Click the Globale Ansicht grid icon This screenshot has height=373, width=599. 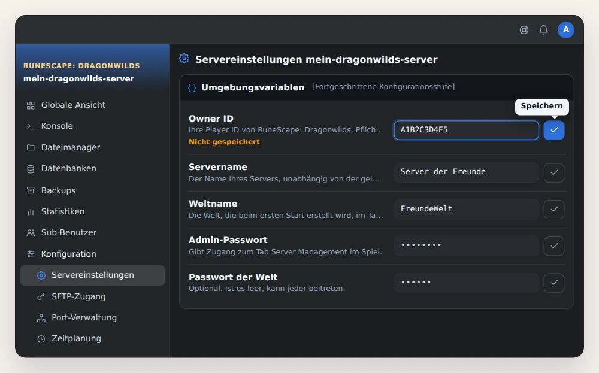click(31, 105)
